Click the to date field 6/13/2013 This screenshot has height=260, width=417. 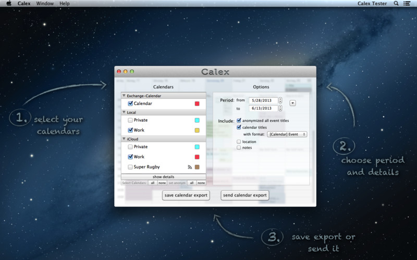263,108
